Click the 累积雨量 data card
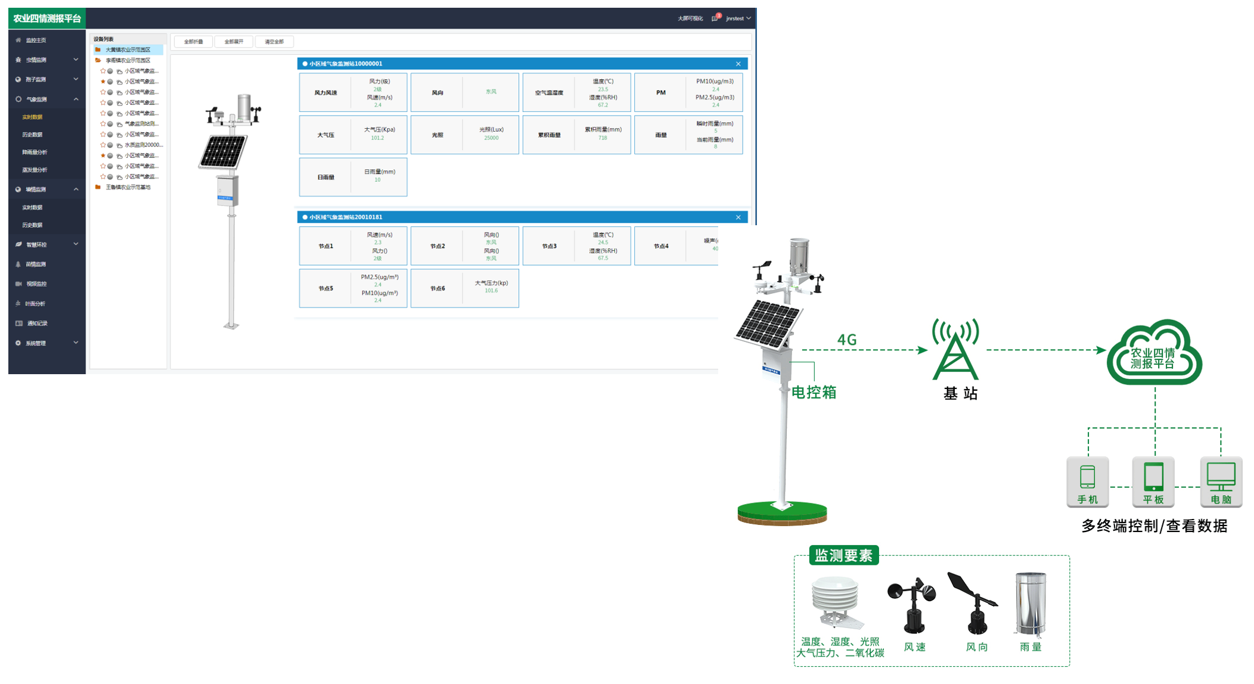This screenshot has width=1254, height=684. point(576,135)
